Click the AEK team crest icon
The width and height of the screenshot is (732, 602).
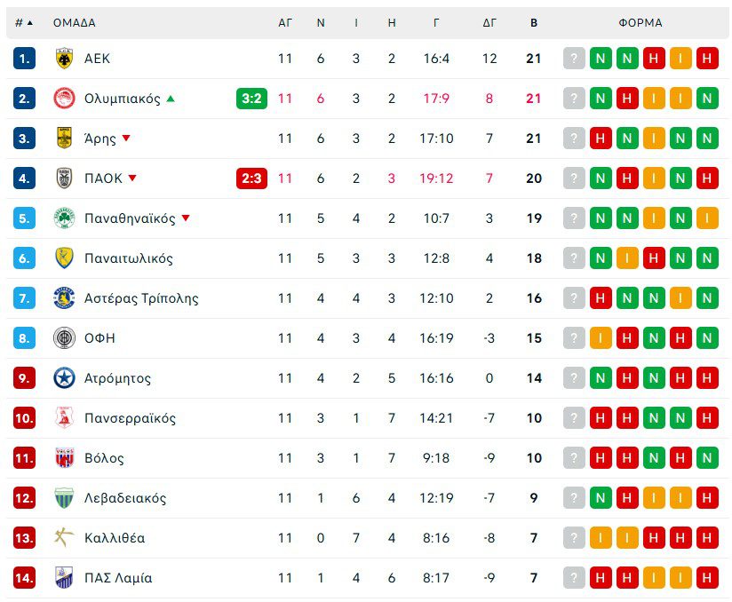click(64, 59)
